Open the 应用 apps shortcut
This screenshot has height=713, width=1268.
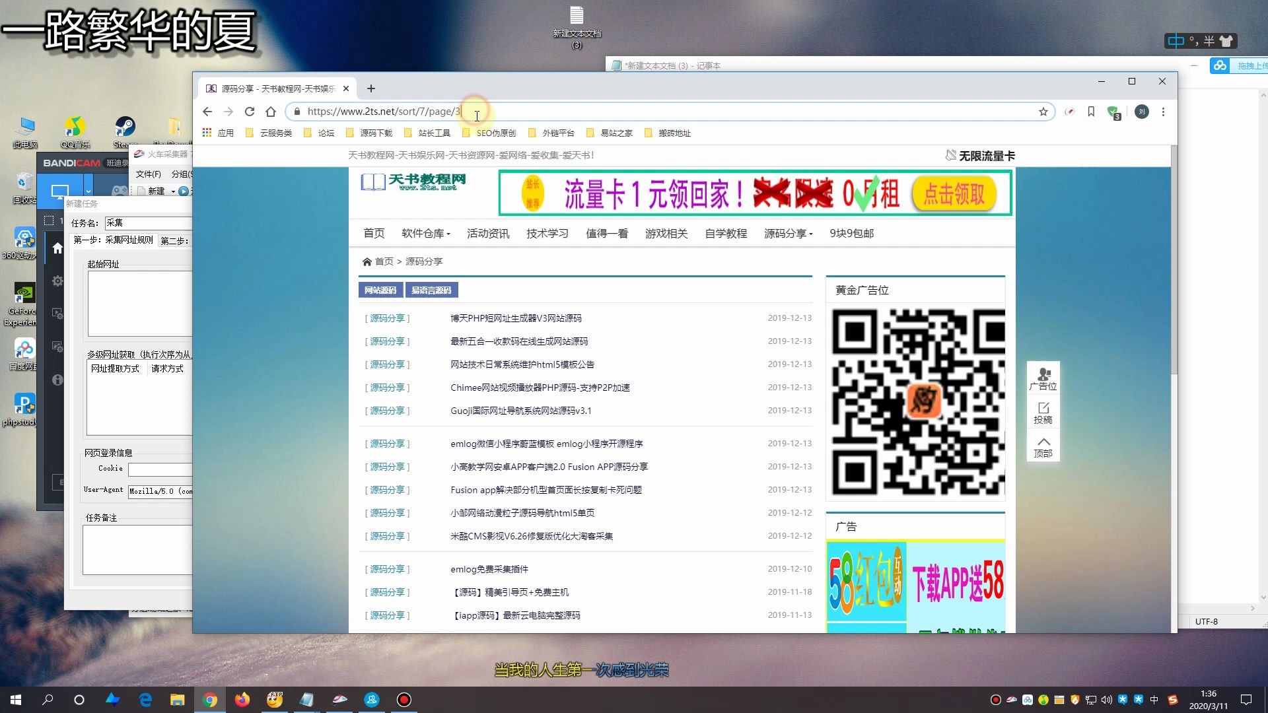click(218, 133)
